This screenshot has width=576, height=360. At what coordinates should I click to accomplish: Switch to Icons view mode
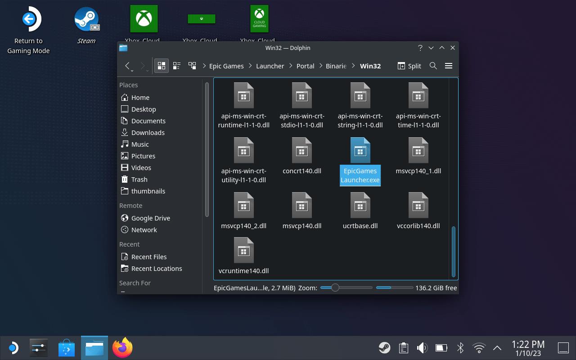[x=162, y=66]
